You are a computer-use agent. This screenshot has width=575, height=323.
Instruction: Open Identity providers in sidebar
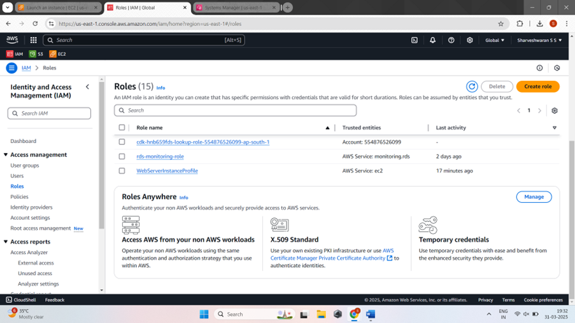31,207
